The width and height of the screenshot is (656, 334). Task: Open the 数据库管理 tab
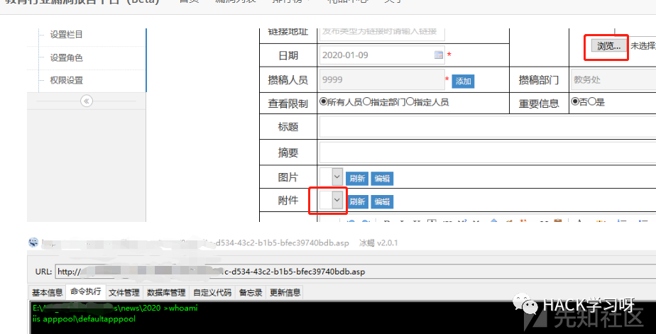pos(166,293)
